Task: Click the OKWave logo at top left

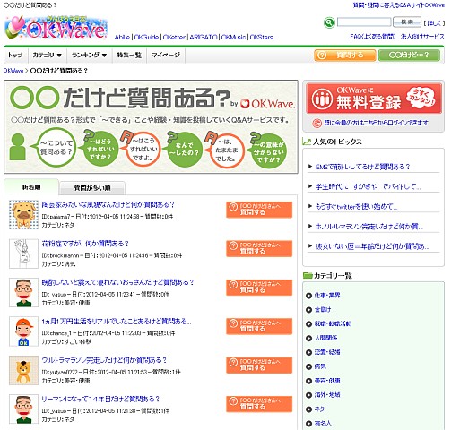Action: click(56, 28)
